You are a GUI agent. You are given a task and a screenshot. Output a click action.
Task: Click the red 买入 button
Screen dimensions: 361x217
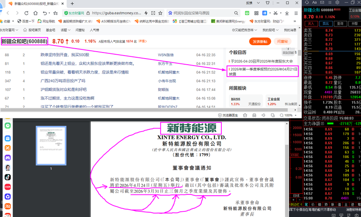(x=311, y=24)
